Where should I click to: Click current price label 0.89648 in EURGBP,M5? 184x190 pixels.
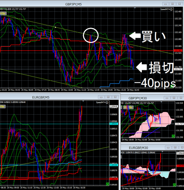(114, 106)
